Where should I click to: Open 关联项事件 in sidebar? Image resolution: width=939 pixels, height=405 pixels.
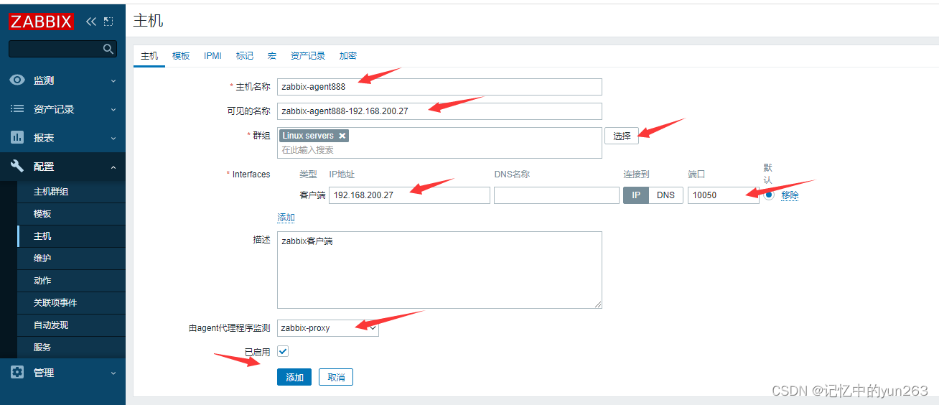71,303
